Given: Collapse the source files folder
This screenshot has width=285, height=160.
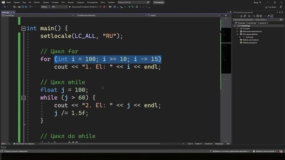Looking at the screenshot, I should 237,34.
